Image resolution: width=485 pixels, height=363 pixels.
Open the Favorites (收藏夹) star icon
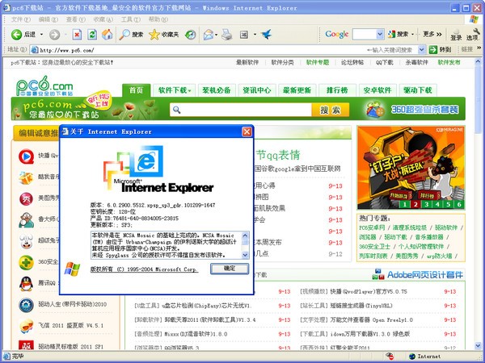tap(154, 35)
